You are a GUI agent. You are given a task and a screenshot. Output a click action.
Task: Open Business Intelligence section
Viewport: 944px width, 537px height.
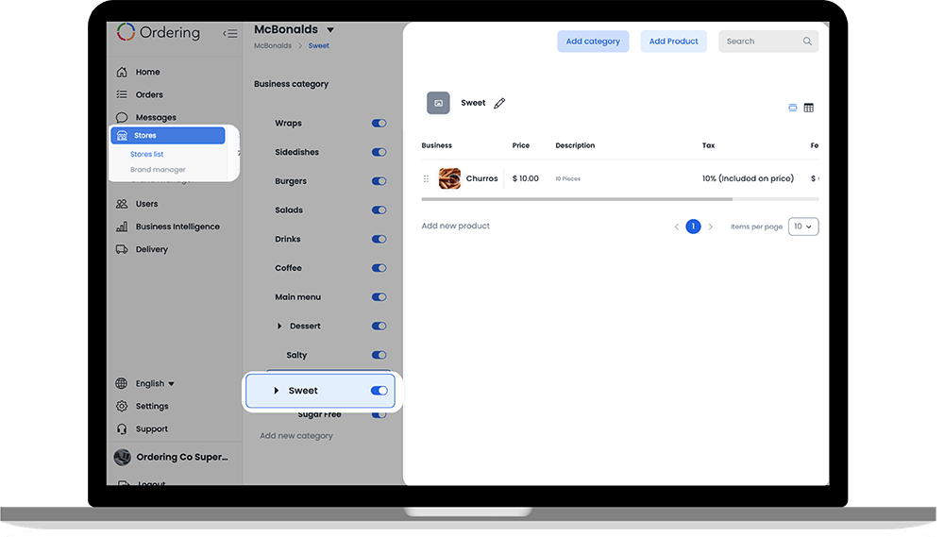tap(177, 227)
